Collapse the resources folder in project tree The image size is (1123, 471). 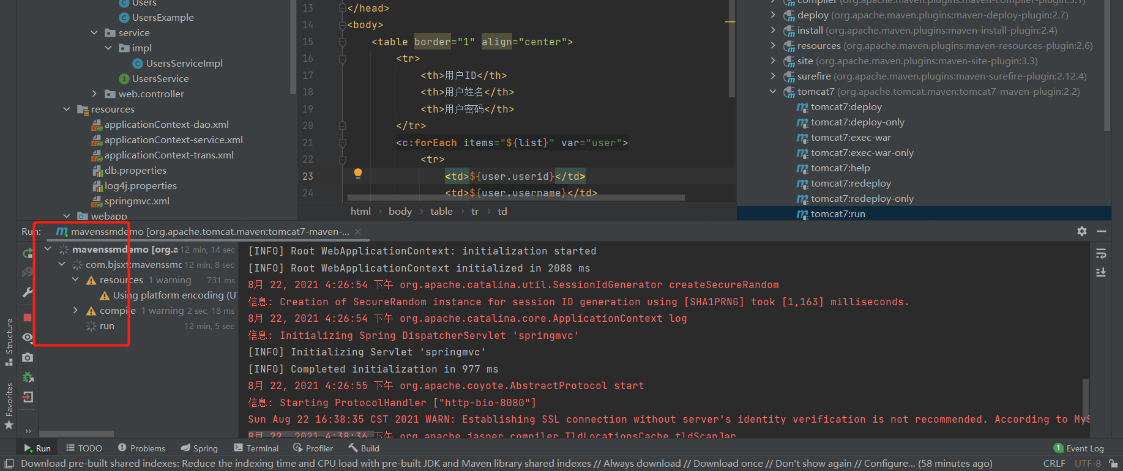[x=66, y=109]
